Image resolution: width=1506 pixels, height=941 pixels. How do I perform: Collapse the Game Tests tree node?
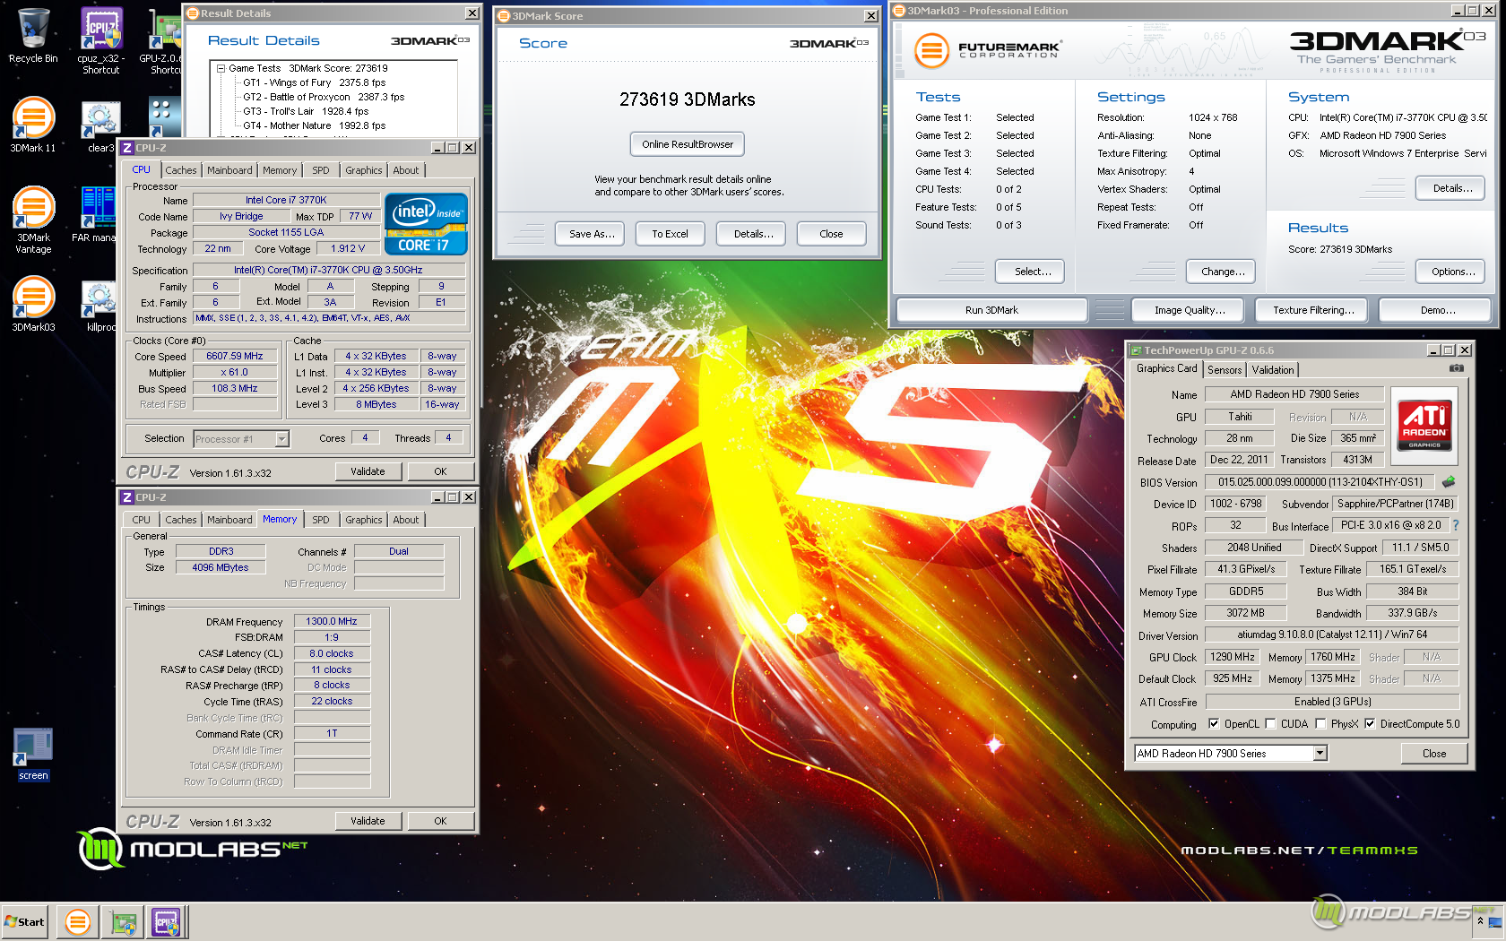(x=221, y=68)
